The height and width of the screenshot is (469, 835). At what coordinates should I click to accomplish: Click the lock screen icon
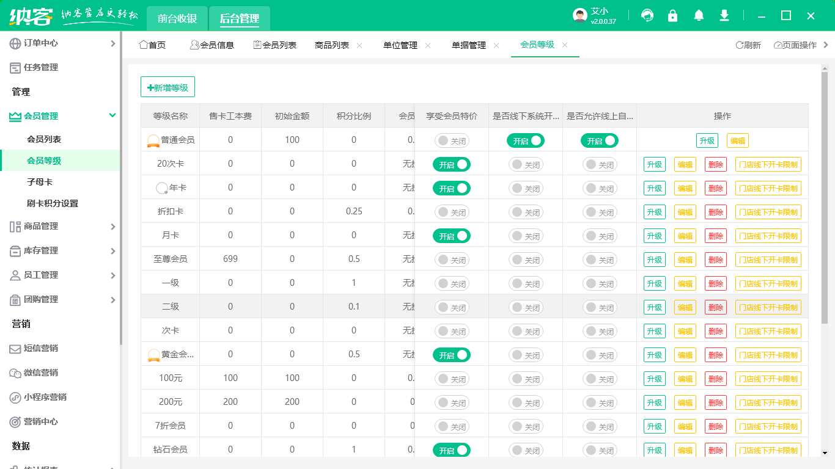[672, 16]
